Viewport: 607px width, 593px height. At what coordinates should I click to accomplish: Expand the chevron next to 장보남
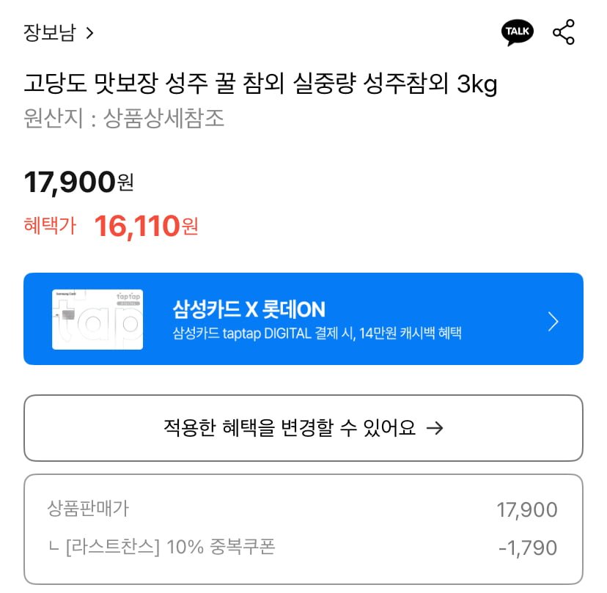tap(90, 33)
